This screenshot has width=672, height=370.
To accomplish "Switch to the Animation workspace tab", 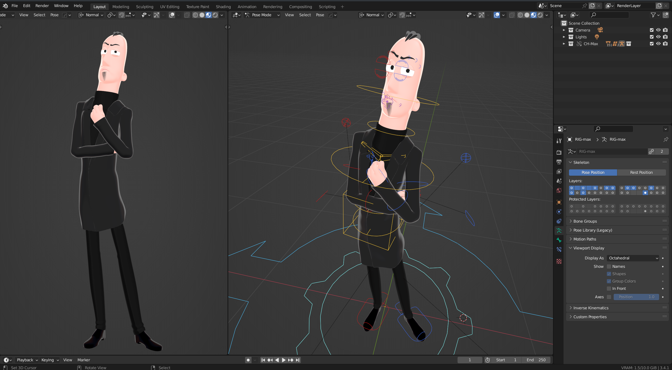I will pos(247,7).
